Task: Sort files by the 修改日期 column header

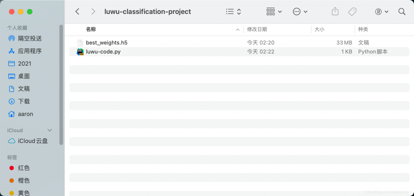Action: coord(257,29)
